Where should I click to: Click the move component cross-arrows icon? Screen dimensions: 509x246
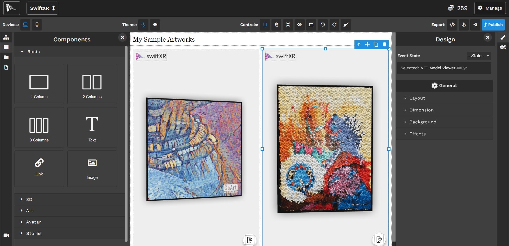[x=367, y=44]
